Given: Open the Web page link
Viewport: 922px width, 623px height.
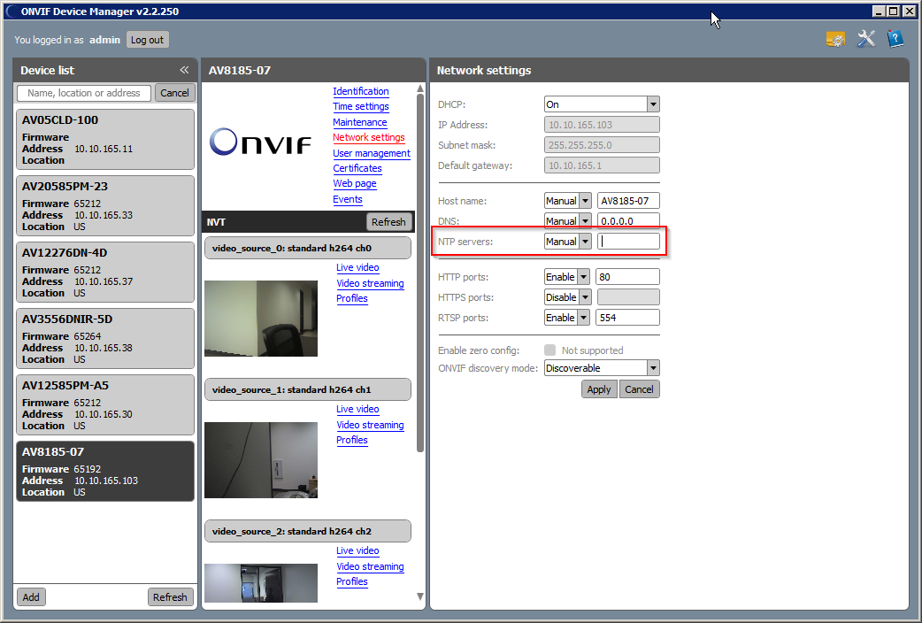Looking at the screenshot, I should point(355,183).
